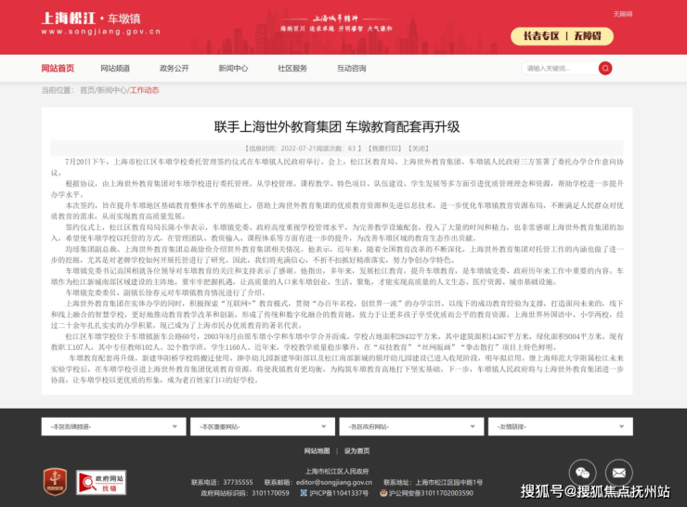Click the 长者专区 button

click(541, 36)
